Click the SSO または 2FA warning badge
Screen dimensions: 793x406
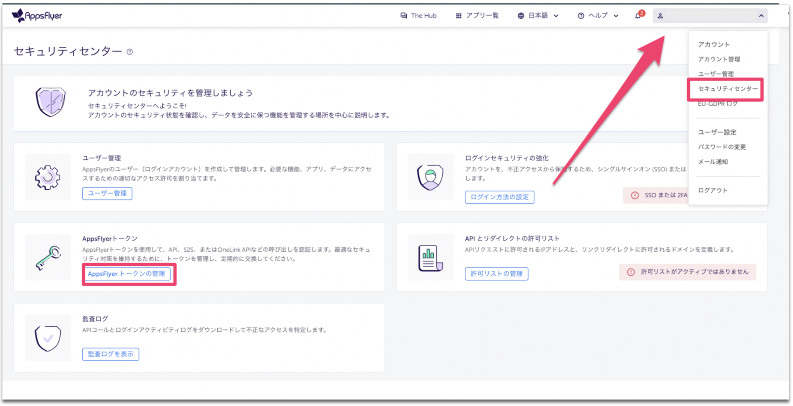656,195
